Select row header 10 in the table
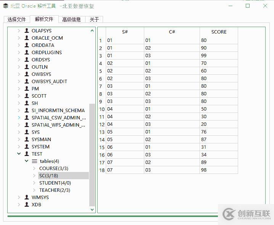The height and width of the screenshot is (225, 274). click(102, 109)
